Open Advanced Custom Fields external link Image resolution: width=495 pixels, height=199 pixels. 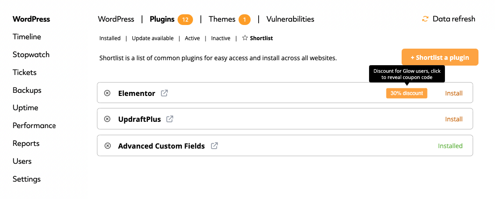[x=214, y=146]
